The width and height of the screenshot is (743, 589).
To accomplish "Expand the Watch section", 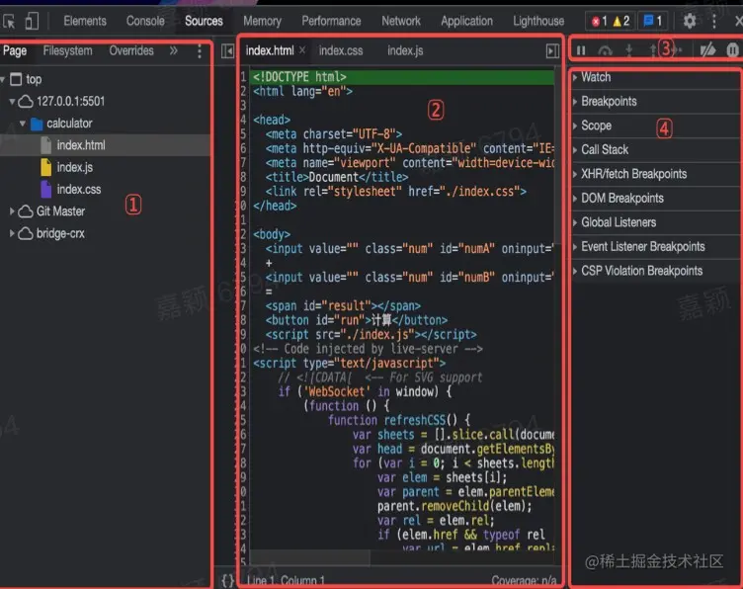I will pos(656,77).
